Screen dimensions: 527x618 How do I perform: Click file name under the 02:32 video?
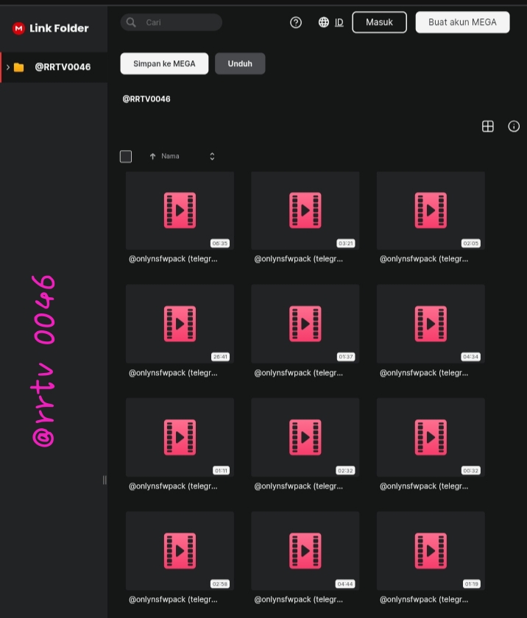[298, 486]
